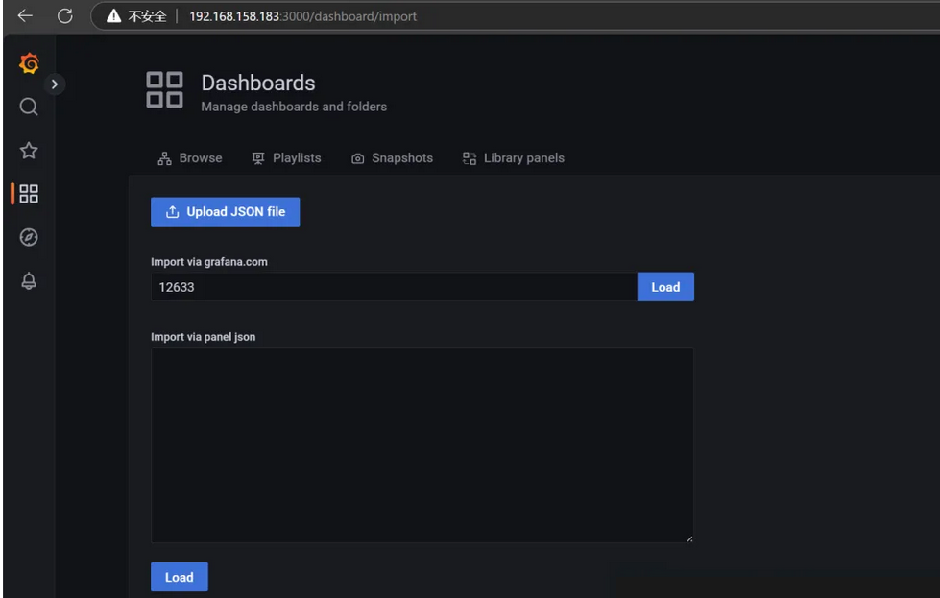Viewport: 940px width, 598px height.
Task: Click inside the panel json textarea
Action: tap(422, 445)
